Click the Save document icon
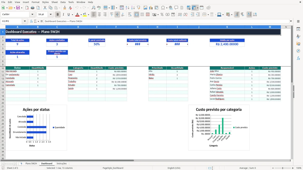 point(18,8)
